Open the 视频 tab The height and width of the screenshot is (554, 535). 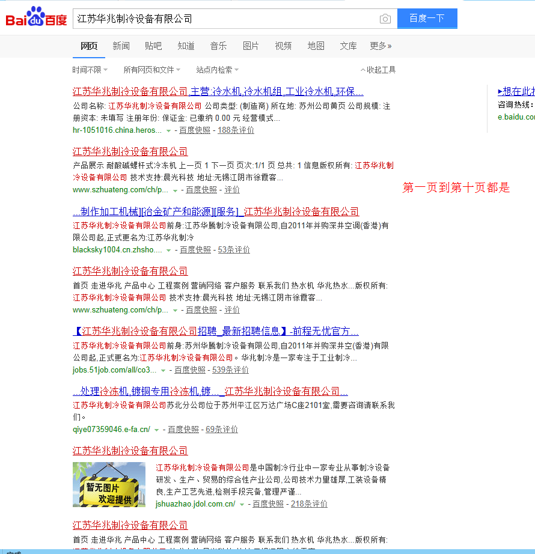(x=283, y=46)
